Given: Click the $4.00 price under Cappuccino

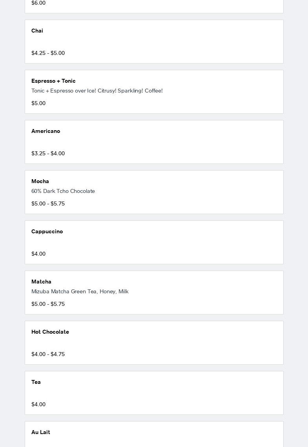Looking at the screenshot, I should (x=38, y=254).
